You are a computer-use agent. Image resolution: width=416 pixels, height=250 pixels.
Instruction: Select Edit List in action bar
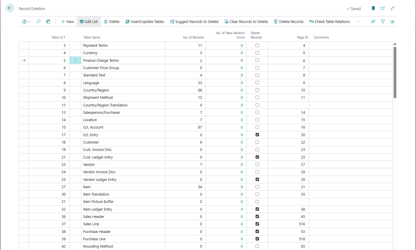pyautogui.click(x=89, y=22)
